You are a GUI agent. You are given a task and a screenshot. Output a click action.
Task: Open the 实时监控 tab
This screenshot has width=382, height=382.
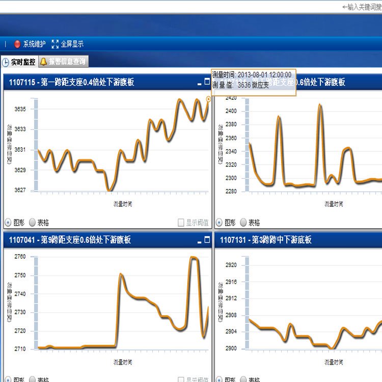23,62
